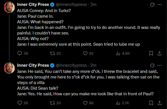The image size is (167, 109).
Task: Open replies on the first tweet showing 38
Action: [x=23, y=53]
